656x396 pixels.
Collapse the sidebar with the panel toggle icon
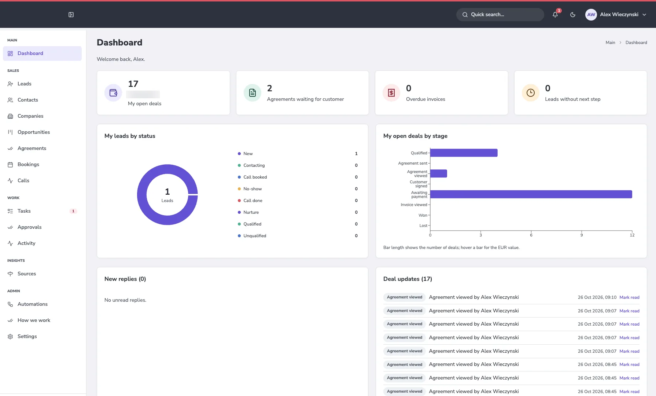(71, 15)
